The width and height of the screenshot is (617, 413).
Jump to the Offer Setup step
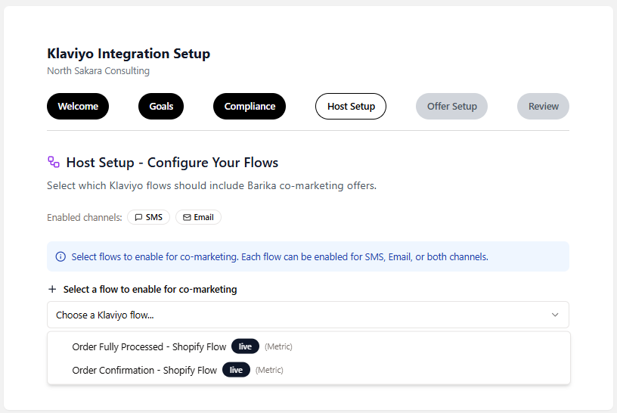point(451,107)
